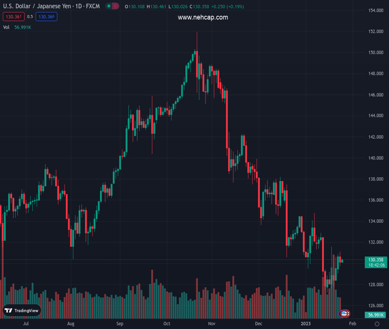Click the 2023 label on the time axis
This screenshot has height=329, width=389.
tap(305, 324)
